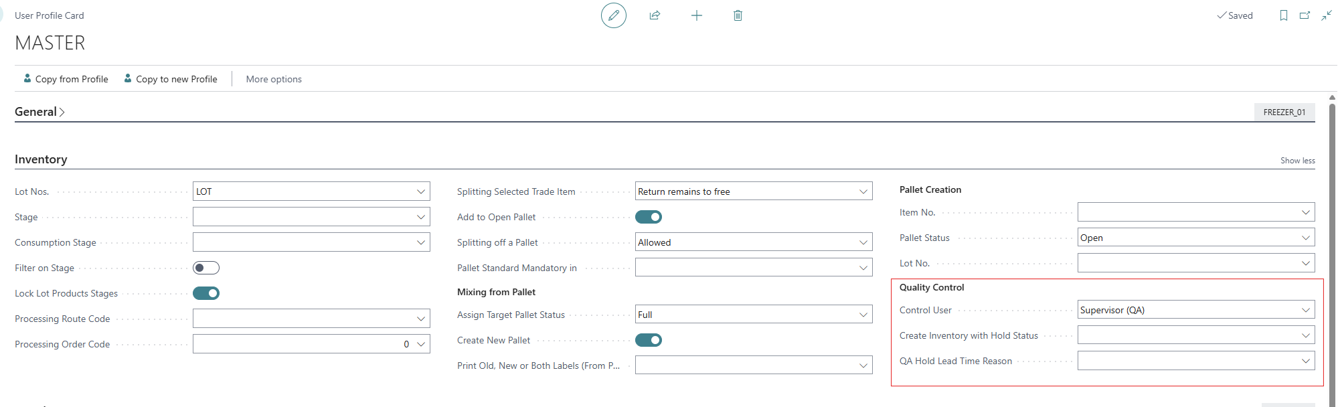Click the collapse page arrows icon

point(1326,15)
